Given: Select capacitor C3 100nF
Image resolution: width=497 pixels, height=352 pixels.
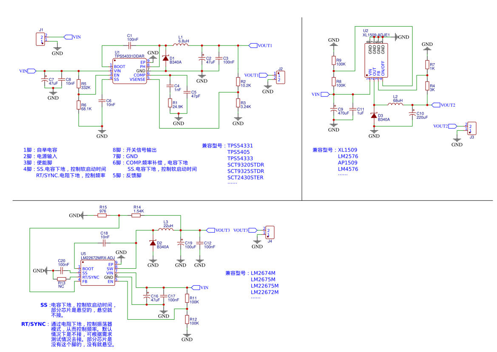Looking at the screenshot, I should (219, 58).
